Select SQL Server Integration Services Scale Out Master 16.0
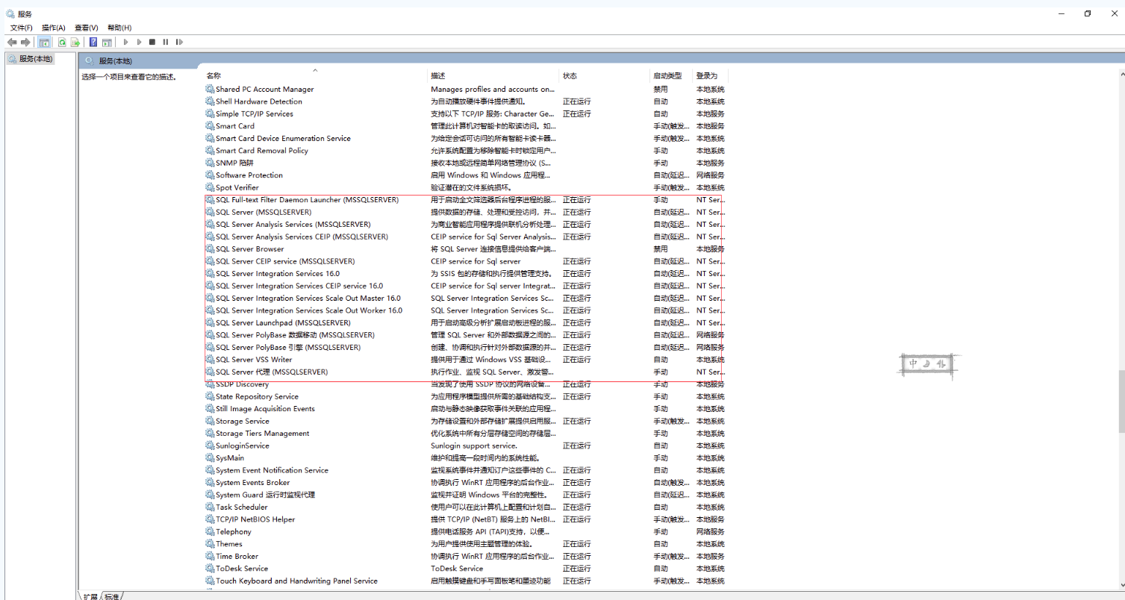The image size is (1125, 600). point(308,299)
